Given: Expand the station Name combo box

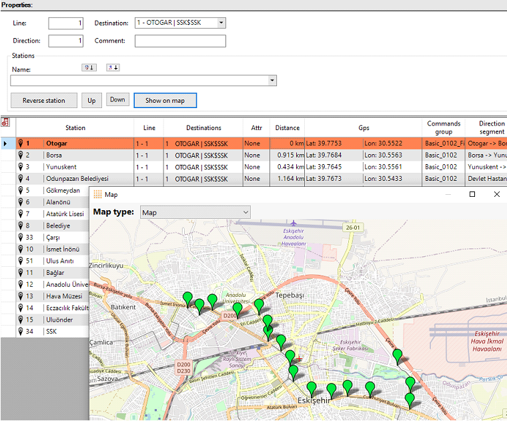Looking at the screenshot, I should click(272, 81).
